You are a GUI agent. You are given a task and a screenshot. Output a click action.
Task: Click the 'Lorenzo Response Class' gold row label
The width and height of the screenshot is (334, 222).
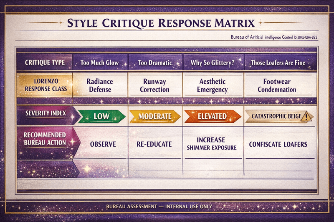45,85
